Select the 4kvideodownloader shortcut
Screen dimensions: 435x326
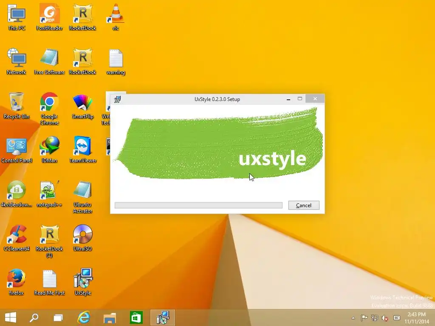[17, 194]
